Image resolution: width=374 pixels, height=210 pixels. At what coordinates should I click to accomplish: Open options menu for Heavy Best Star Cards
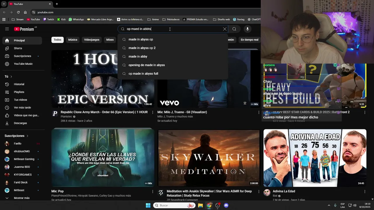click(x=365, y=112)
